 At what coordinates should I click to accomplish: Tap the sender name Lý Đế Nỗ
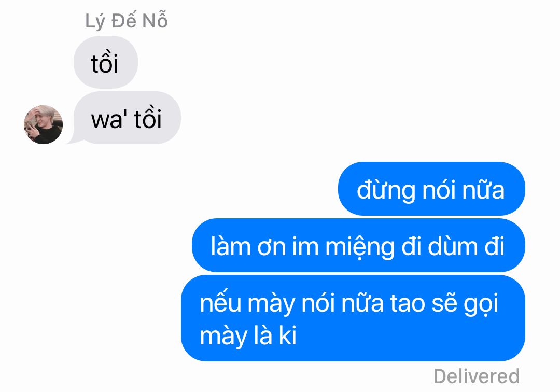click(127, 21)
